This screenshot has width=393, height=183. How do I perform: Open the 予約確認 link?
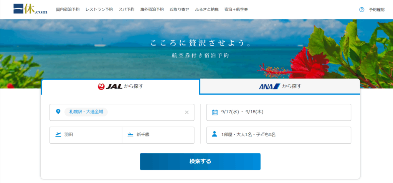point(376,10)
